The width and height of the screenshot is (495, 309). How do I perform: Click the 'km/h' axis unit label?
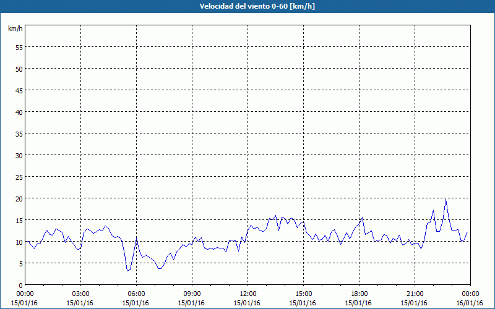point(15,28)
